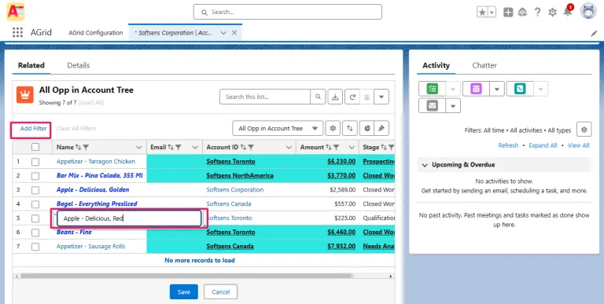Screen dimensions: 604x304
Task: Click the New Event calendar icon
Action: [476, 89]
